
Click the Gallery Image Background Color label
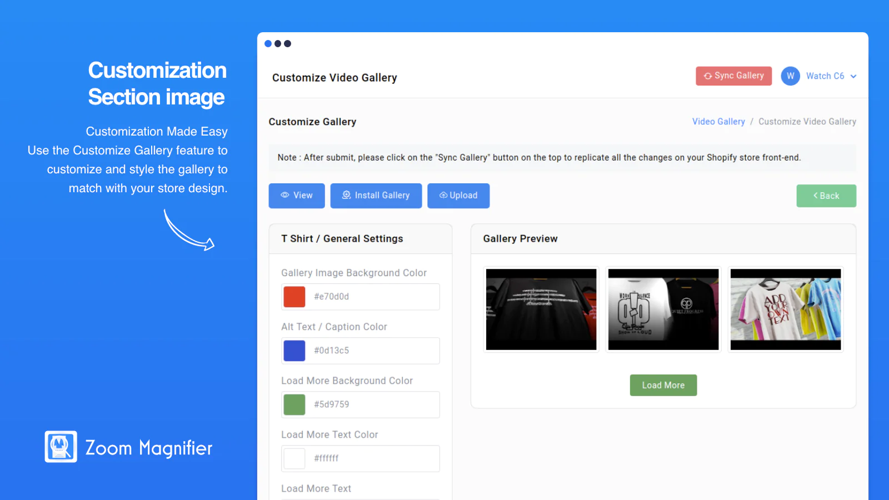click(x=354, y=273)
